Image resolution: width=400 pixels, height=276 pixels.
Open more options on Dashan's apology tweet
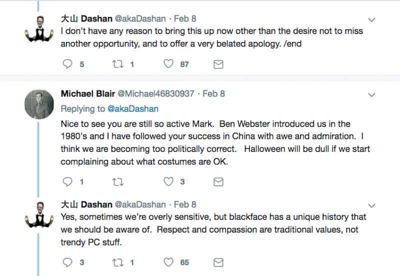371,19
